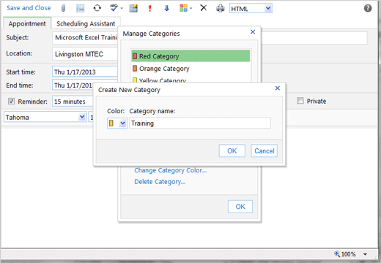The image size is (381, 263).
Task: Open the Start time date field
Action: click(x=85, y=72)
